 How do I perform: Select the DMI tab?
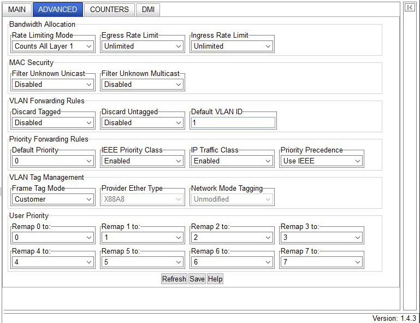pyautogui.click(x=148, y=9)
